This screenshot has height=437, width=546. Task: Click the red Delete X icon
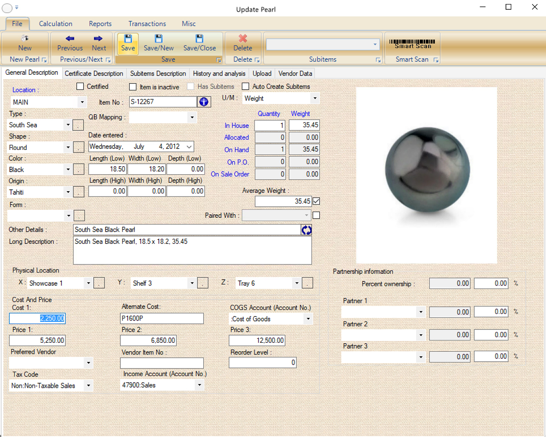[x=243, y=39]
